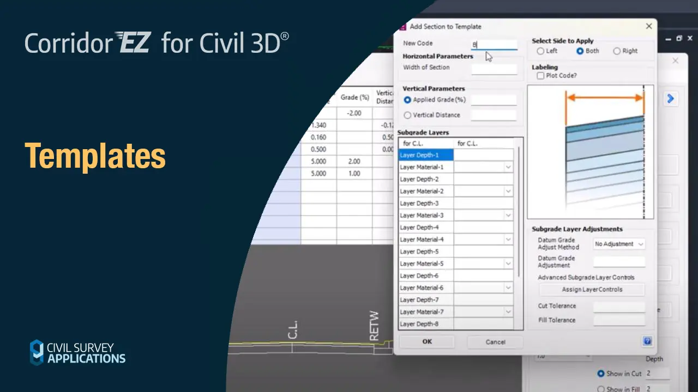Screen dimensions: 698x392
Task: Click the Datum Grade Adjustment field
Action: tap(619, 262)
